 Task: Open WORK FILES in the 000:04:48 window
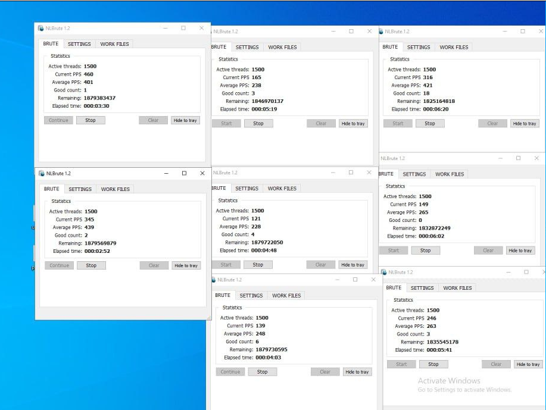pos(282,189)
